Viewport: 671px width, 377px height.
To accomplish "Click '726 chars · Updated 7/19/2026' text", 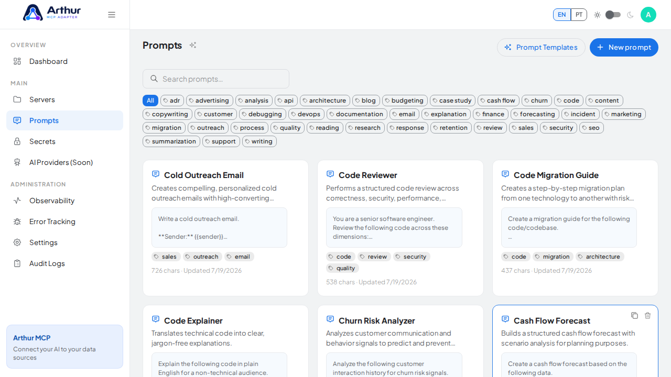I will coord(197,271).
